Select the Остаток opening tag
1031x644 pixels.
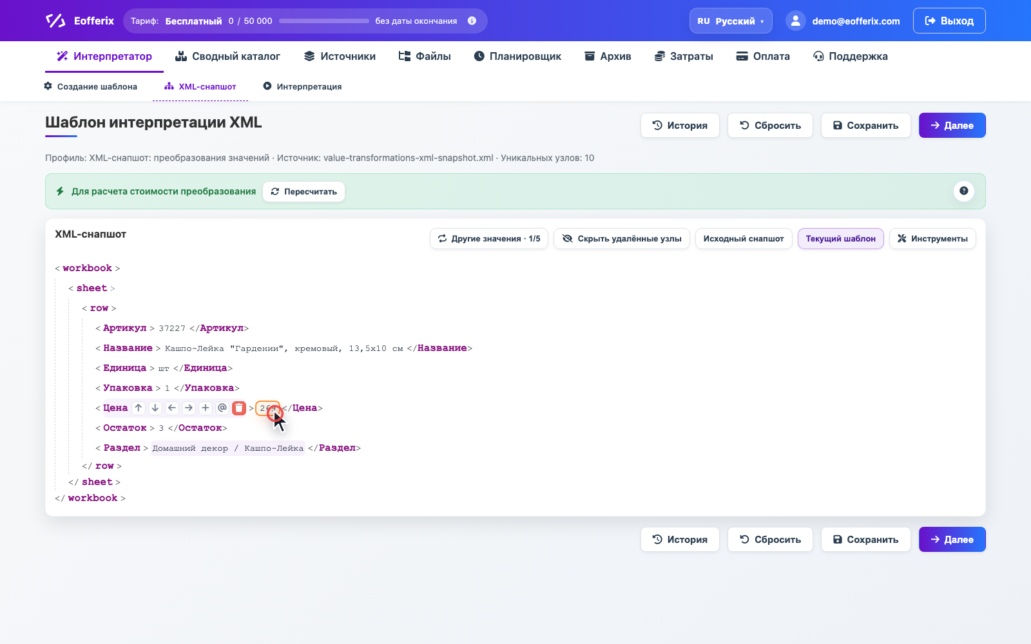(124, 428)
